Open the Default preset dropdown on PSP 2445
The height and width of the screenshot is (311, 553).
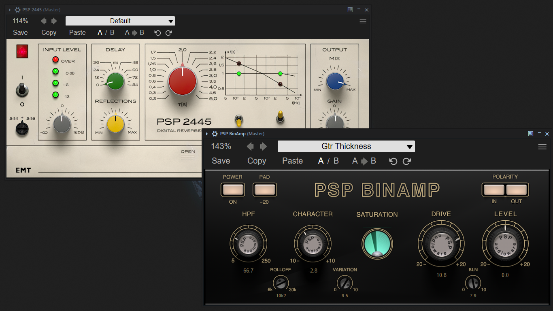(120, 21)
